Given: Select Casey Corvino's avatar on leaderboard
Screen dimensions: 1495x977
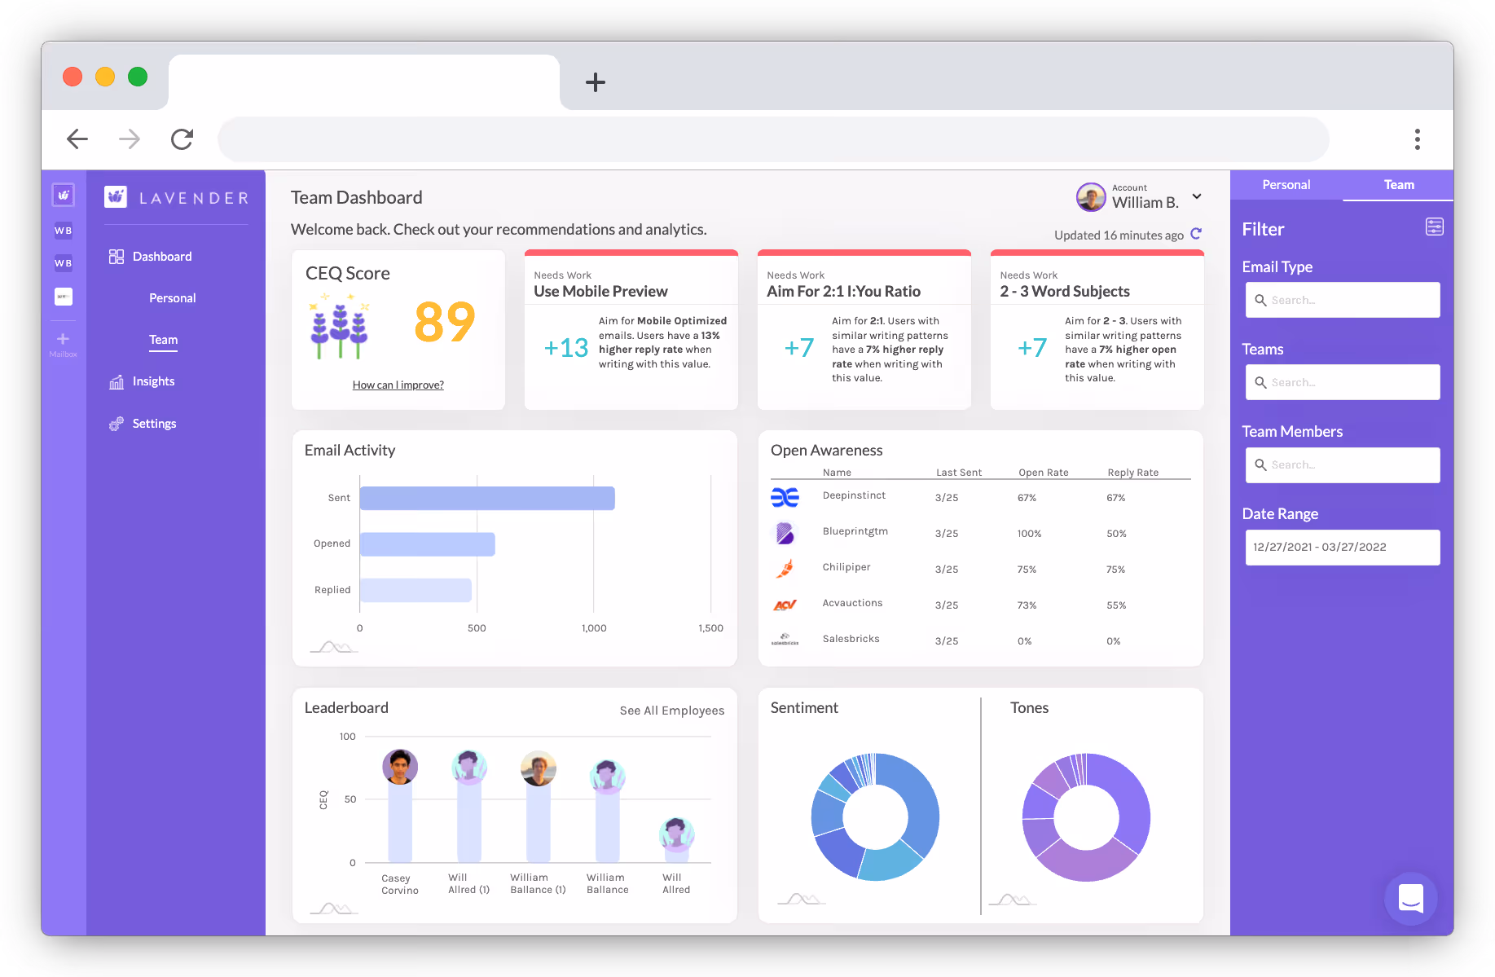Looking at the screenshot, I should click(x=399, y=767).
